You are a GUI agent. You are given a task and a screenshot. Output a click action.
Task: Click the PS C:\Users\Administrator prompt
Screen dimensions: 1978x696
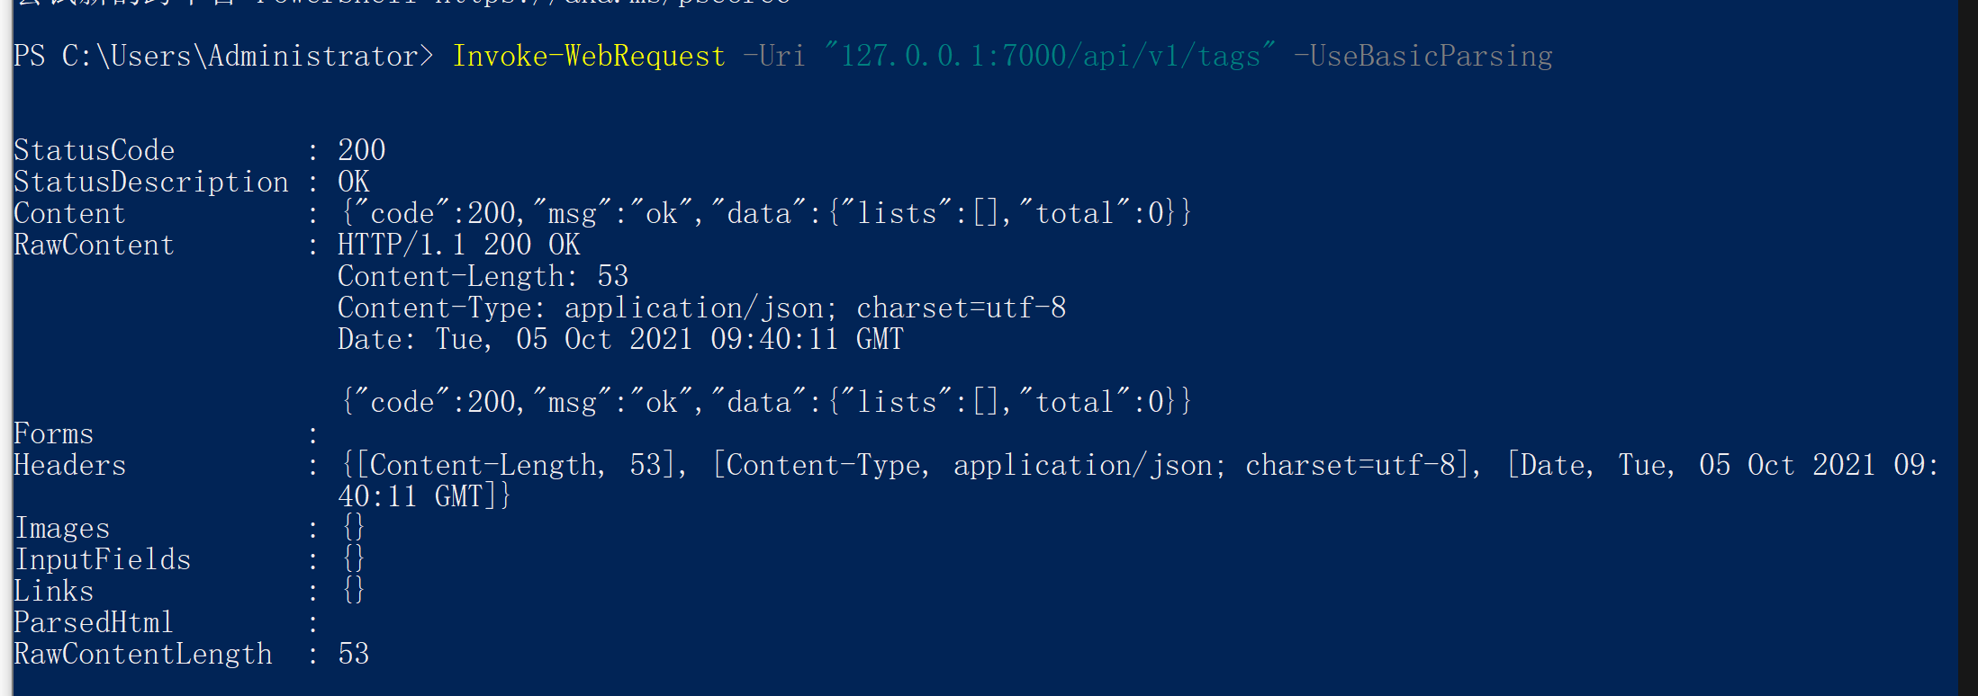(x=223, y=57)
